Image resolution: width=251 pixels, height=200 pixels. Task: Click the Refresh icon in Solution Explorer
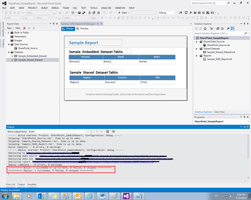click(x=211, y=29)
